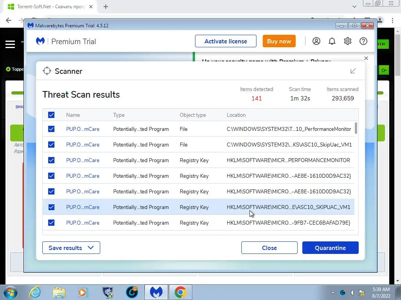Maximize the Malwarebytes window
The image size is (401, 300).
click(354, 25)
